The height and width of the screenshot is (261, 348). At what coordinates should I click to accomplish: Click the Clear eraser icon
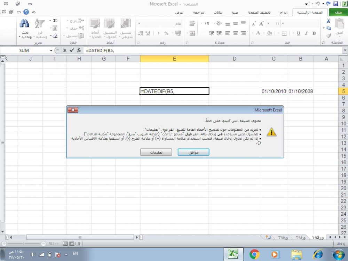click(55, 35)
